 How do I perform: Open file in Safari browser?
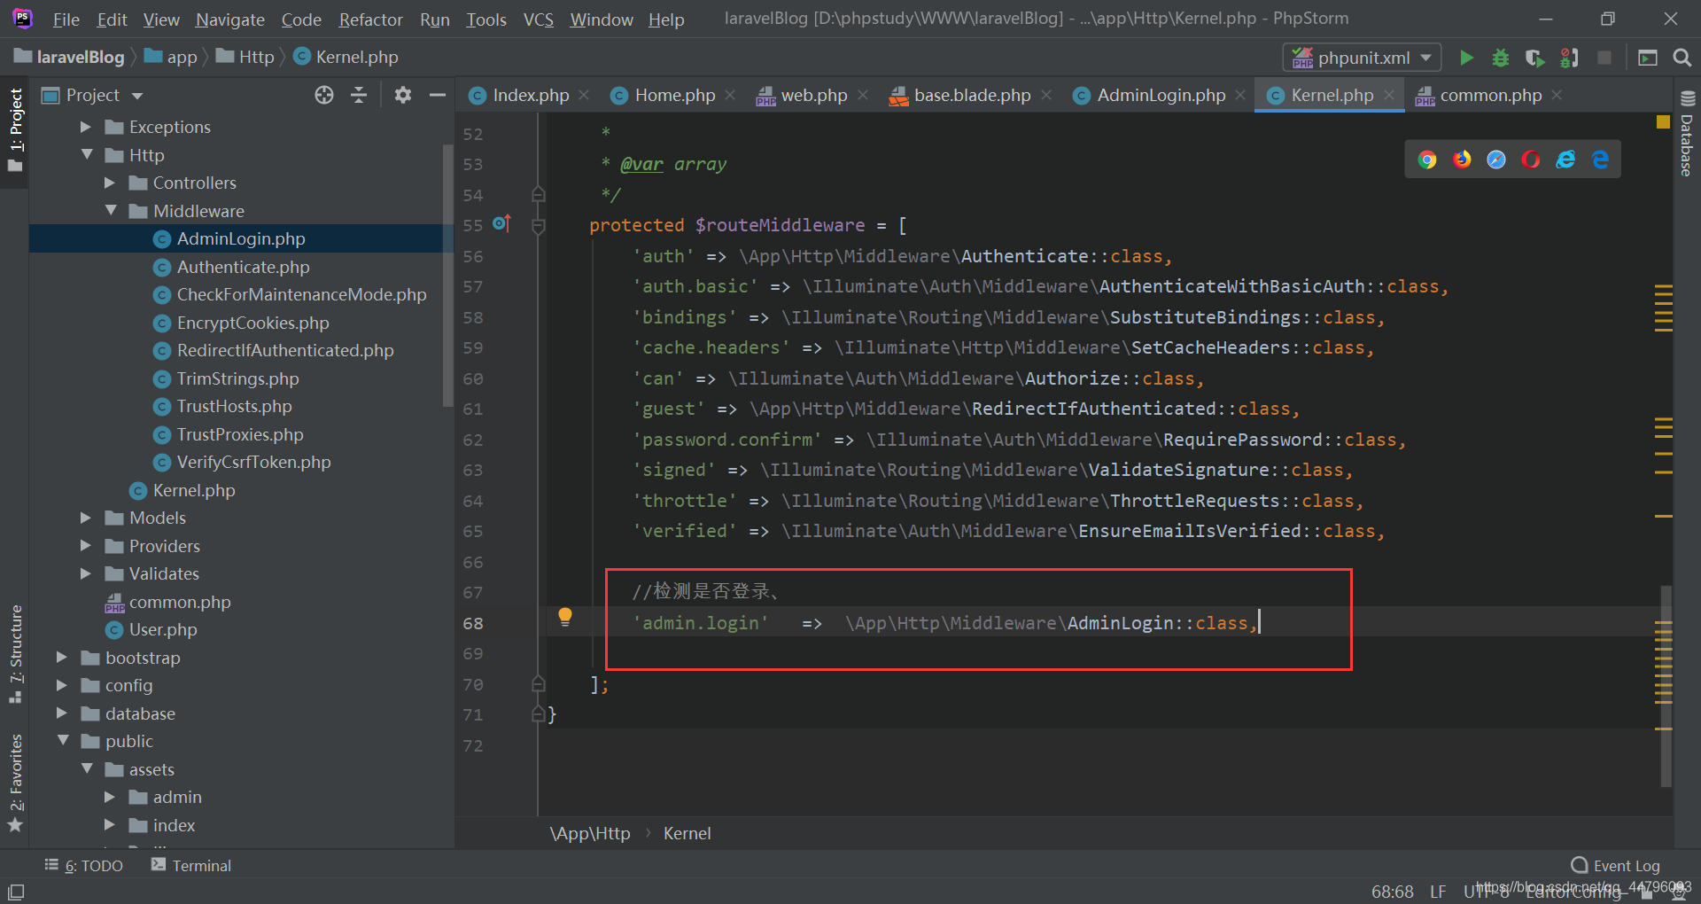point(1496,160)
